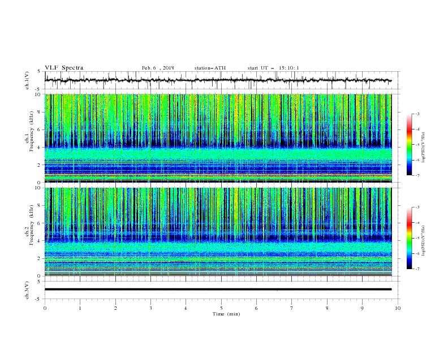This screenshot has height=346, width=448.
Task: Click the ch.2 color bar "-7" tick label
Action: 417,269
